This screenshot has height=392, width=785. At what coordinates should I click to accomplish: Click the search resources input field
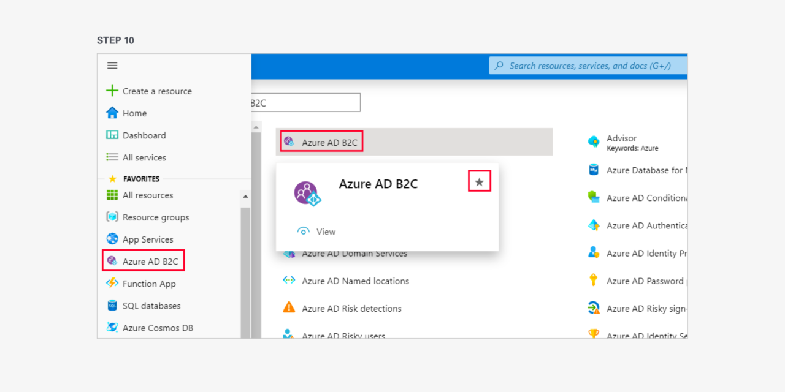click(x=589, y=66)
